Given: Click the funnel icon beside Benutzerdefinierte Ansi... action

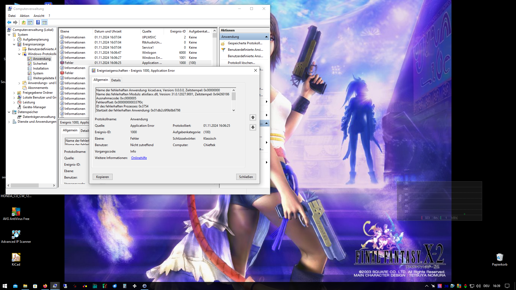Looking at the screenshot, I should (223, 50).
